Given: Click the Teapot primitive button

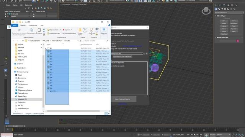Looking at the screenshot, I should (224, 31).
